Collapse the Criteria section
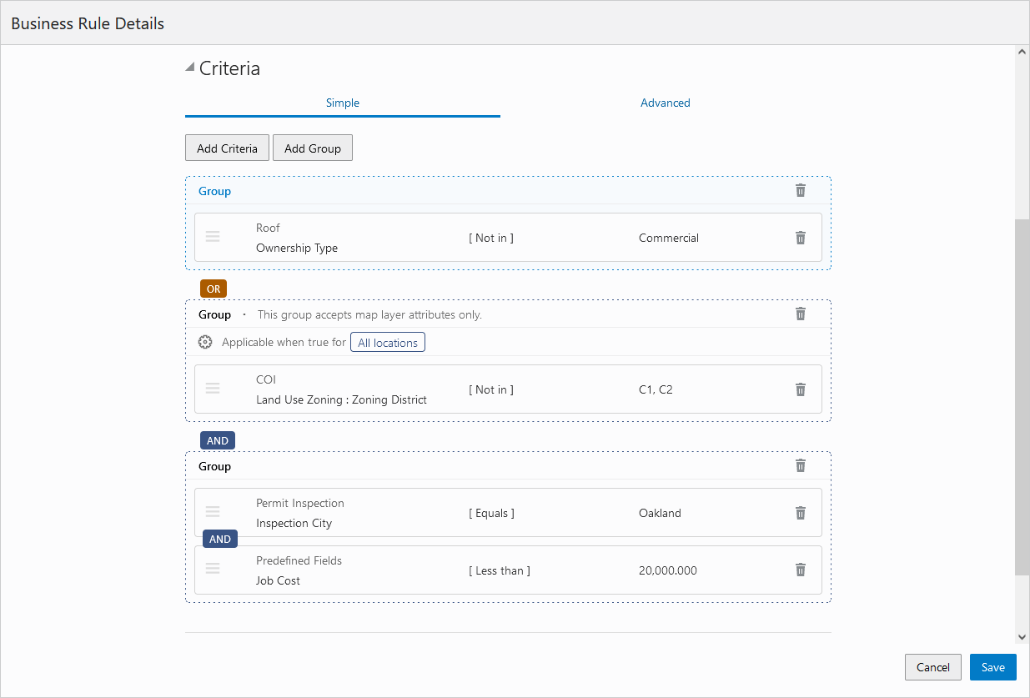The width and height of the screenshot is (1030, 698). (x=190, y=68)
